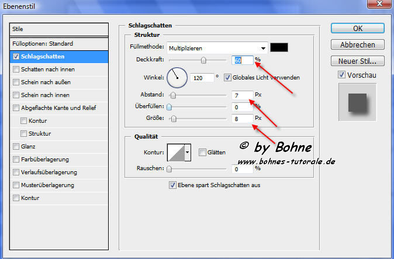
Task: Expand the Kontur dropdown arrow
Action: click(188, 153)
